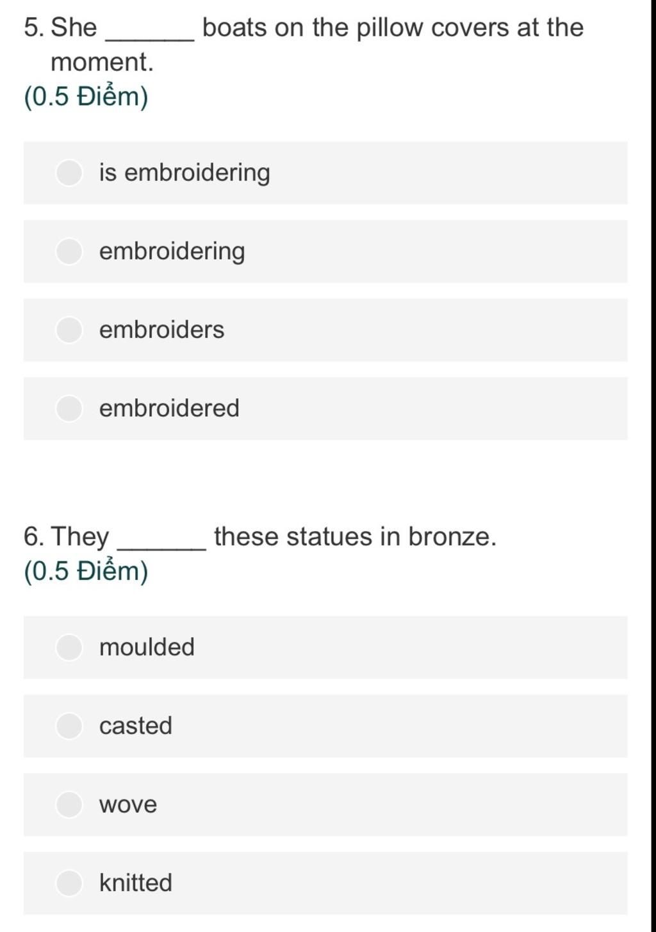This screenshot has height=932, width=656.
Task: Select the 'moulded' radio button
Action: point(69,647)
